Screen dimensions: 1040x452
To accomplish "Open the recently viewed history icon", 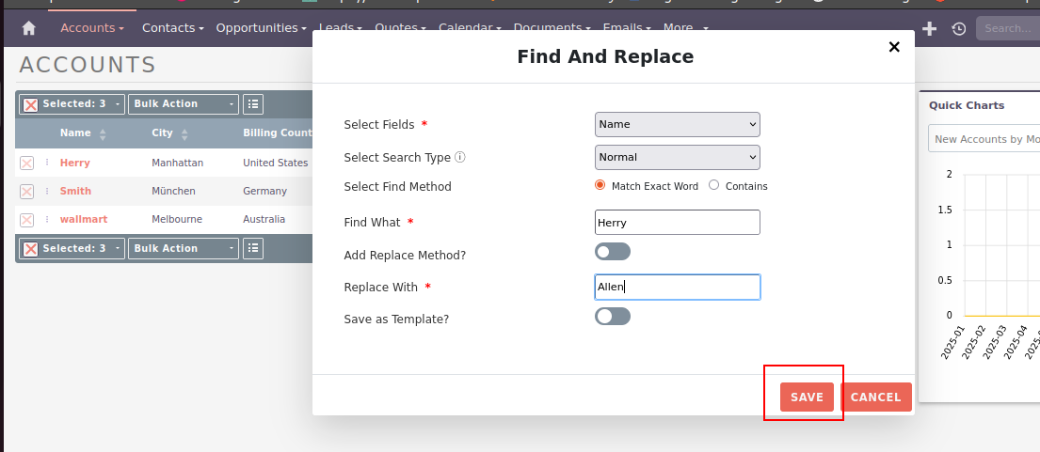I will [958, 28].
